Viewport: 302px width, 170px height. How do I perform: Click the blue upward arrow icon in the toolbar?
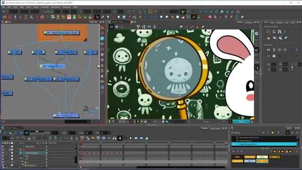15,17
